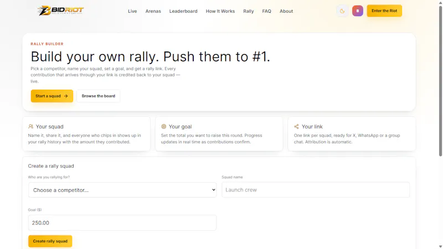Image resolution: width=443 pixels, height=249 pixels.
Task: Submit with Create rally squad button
Action: coord(50,241)
